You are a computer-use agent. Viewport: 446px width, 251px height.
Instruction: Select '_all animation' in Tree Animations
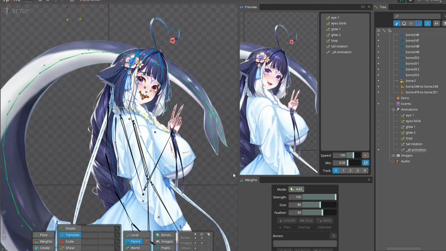click(x=416, y=150)
